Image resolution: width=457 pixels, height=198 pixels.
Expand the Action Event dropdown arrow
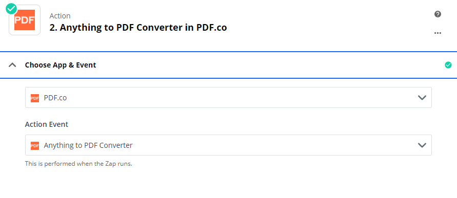(x=422, y=145)
